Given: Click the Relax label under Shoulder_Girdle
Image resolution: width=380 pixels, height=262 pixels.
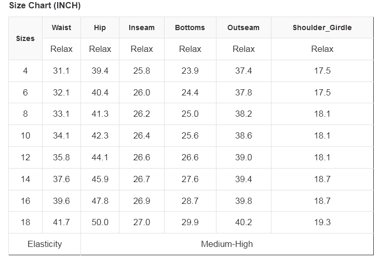Looking at the screenshot, I should (322, 49).
